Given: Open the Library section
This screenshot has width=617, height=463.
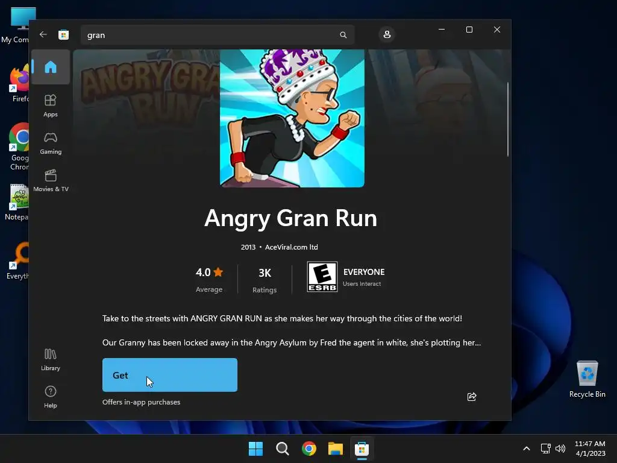Looking at the screenshot, I should 51,359.
